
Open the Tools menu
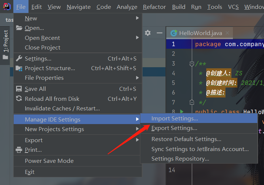[215, 7]
